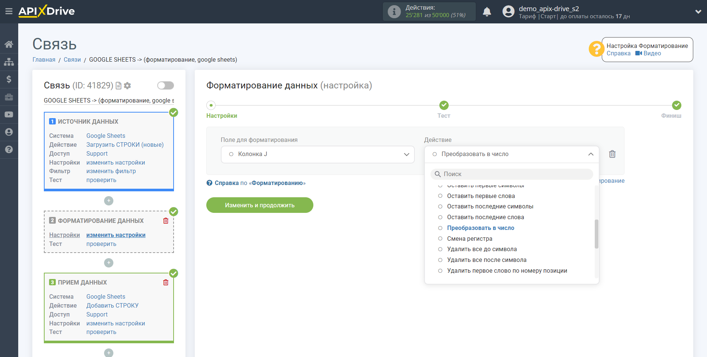
Task: Select Удалить все после символа option
Action: [487, 260]
